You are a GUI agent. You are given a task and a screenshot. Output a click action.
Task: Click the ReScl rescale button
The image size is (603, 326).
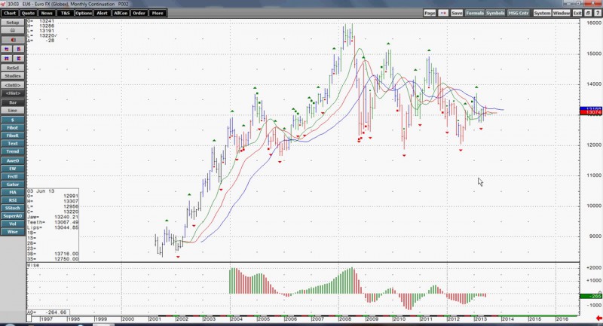tap(13, 68)
